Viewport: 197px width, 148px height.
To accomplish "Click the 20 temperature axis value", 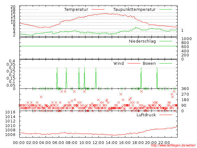I will tap(13, 7).
